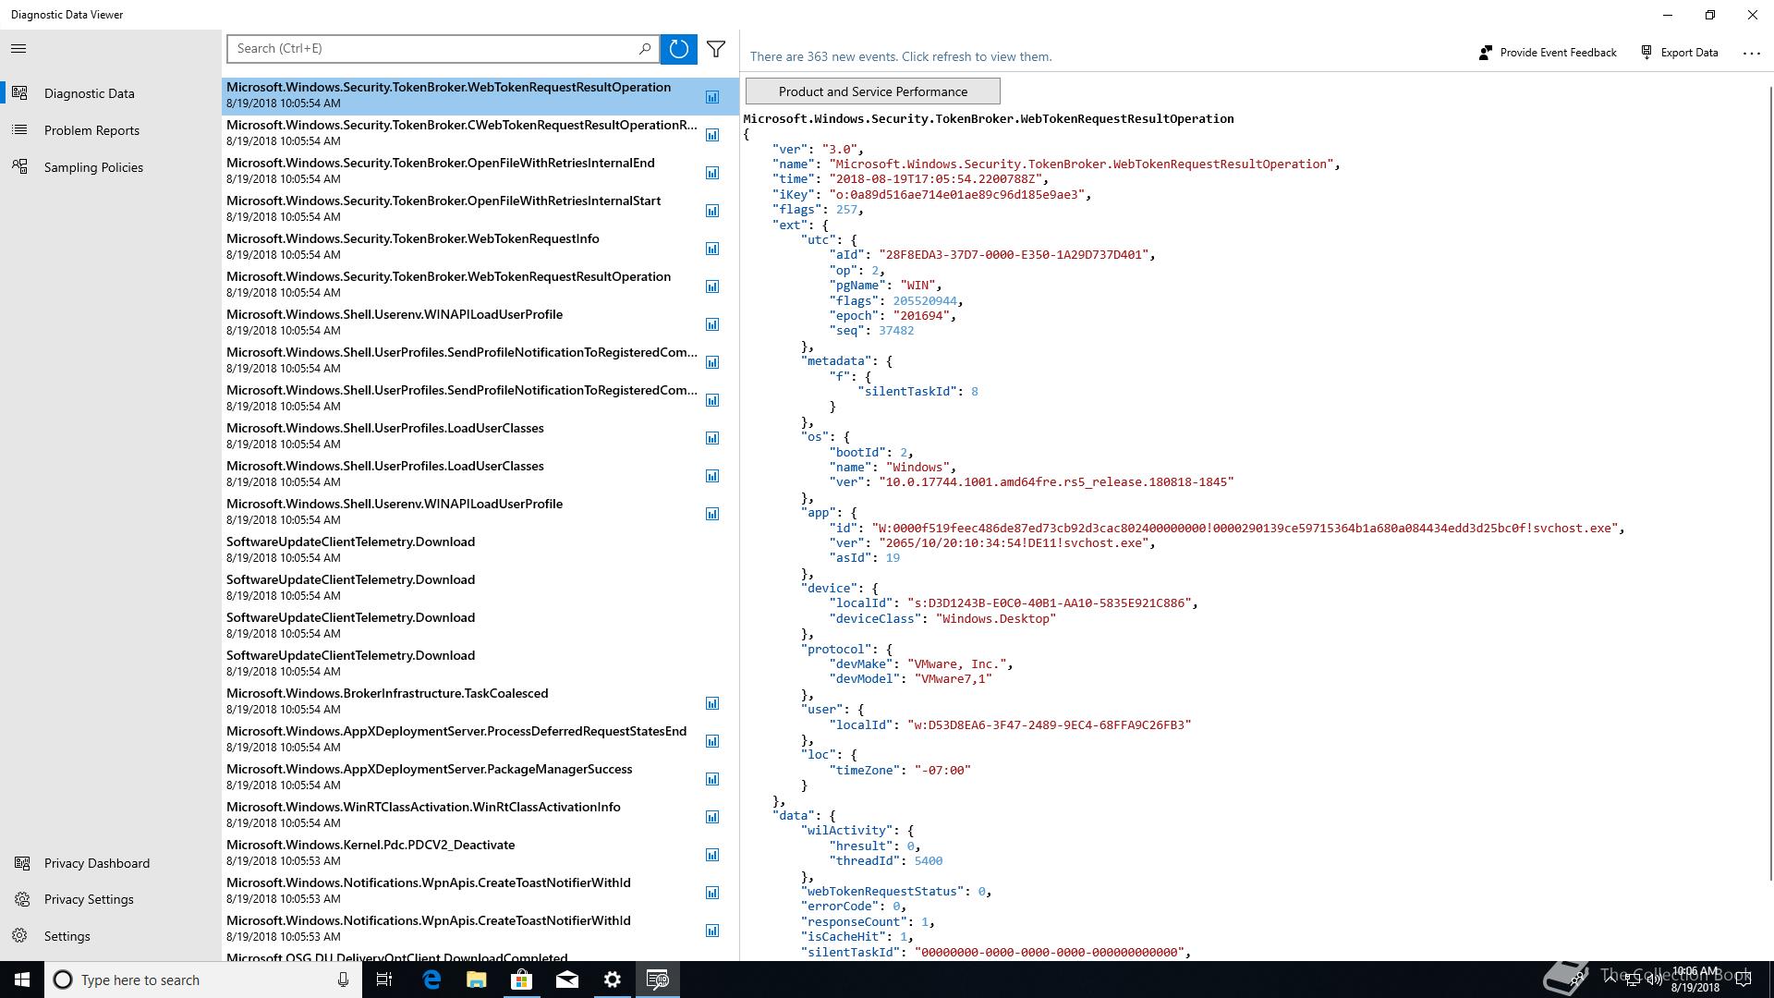Click the "VMware7,1" devModel value
The width and height of the screenshot is (1774, 998).
953,679
